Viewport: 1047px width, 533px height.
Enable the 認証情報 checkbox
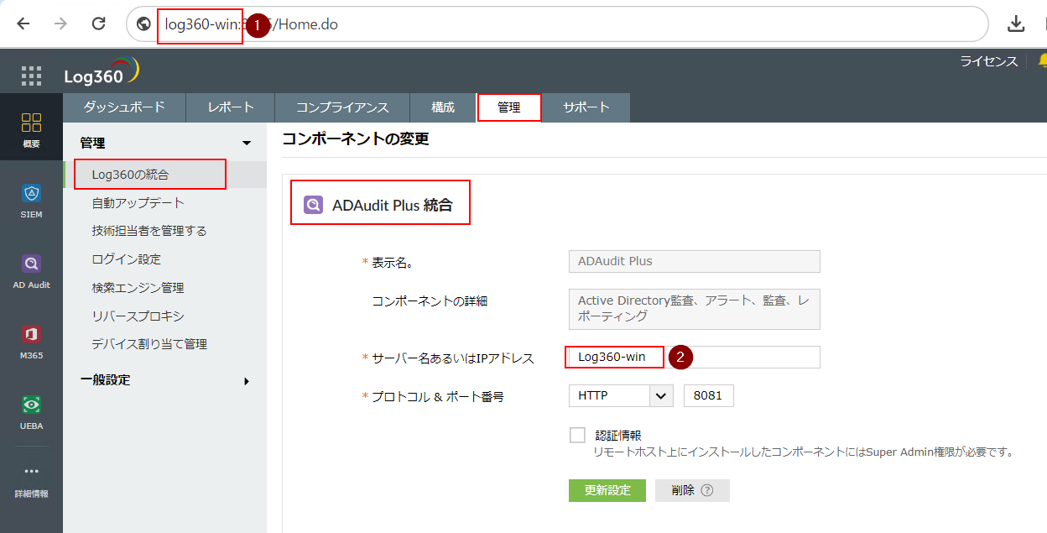tap(577, 435)
